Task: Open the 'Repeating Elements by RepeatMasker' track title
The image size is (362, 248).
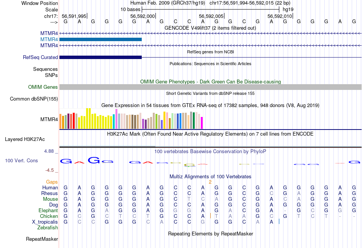Action: 210,234
